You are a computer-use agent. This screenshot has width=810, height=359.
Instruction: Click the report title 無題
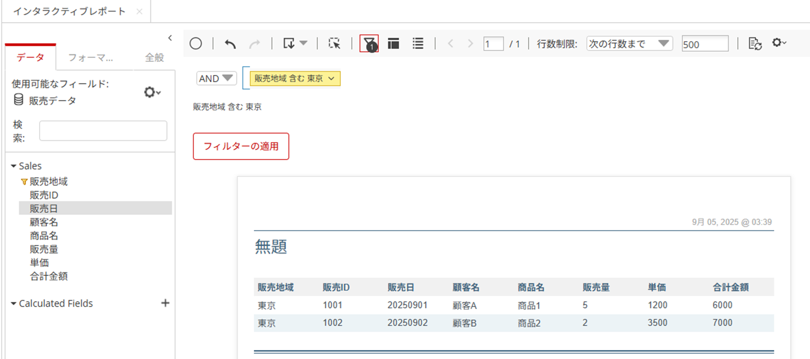tap(271, 246)
